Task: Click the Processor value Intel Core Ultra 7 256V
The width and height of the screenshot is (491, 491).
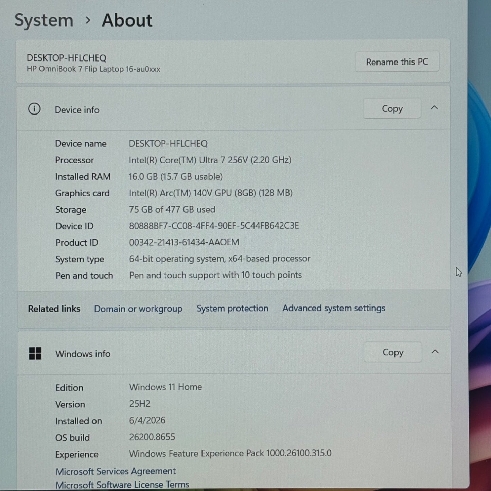Action: (210, 160)
